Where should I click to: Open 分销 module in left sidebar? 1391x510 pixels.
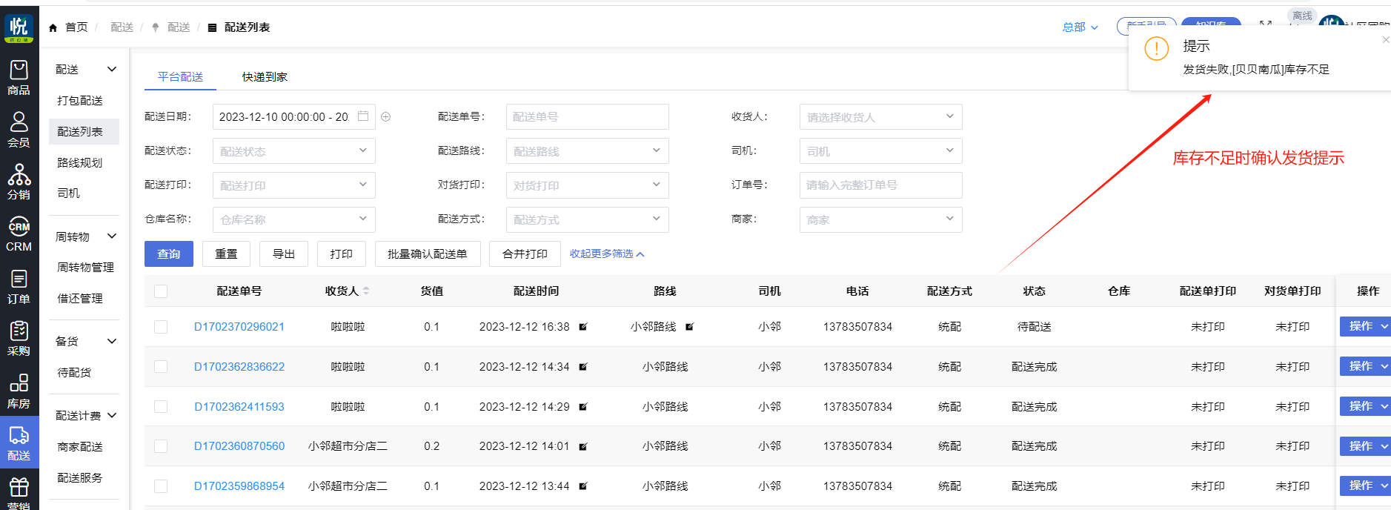coord(19,182)
